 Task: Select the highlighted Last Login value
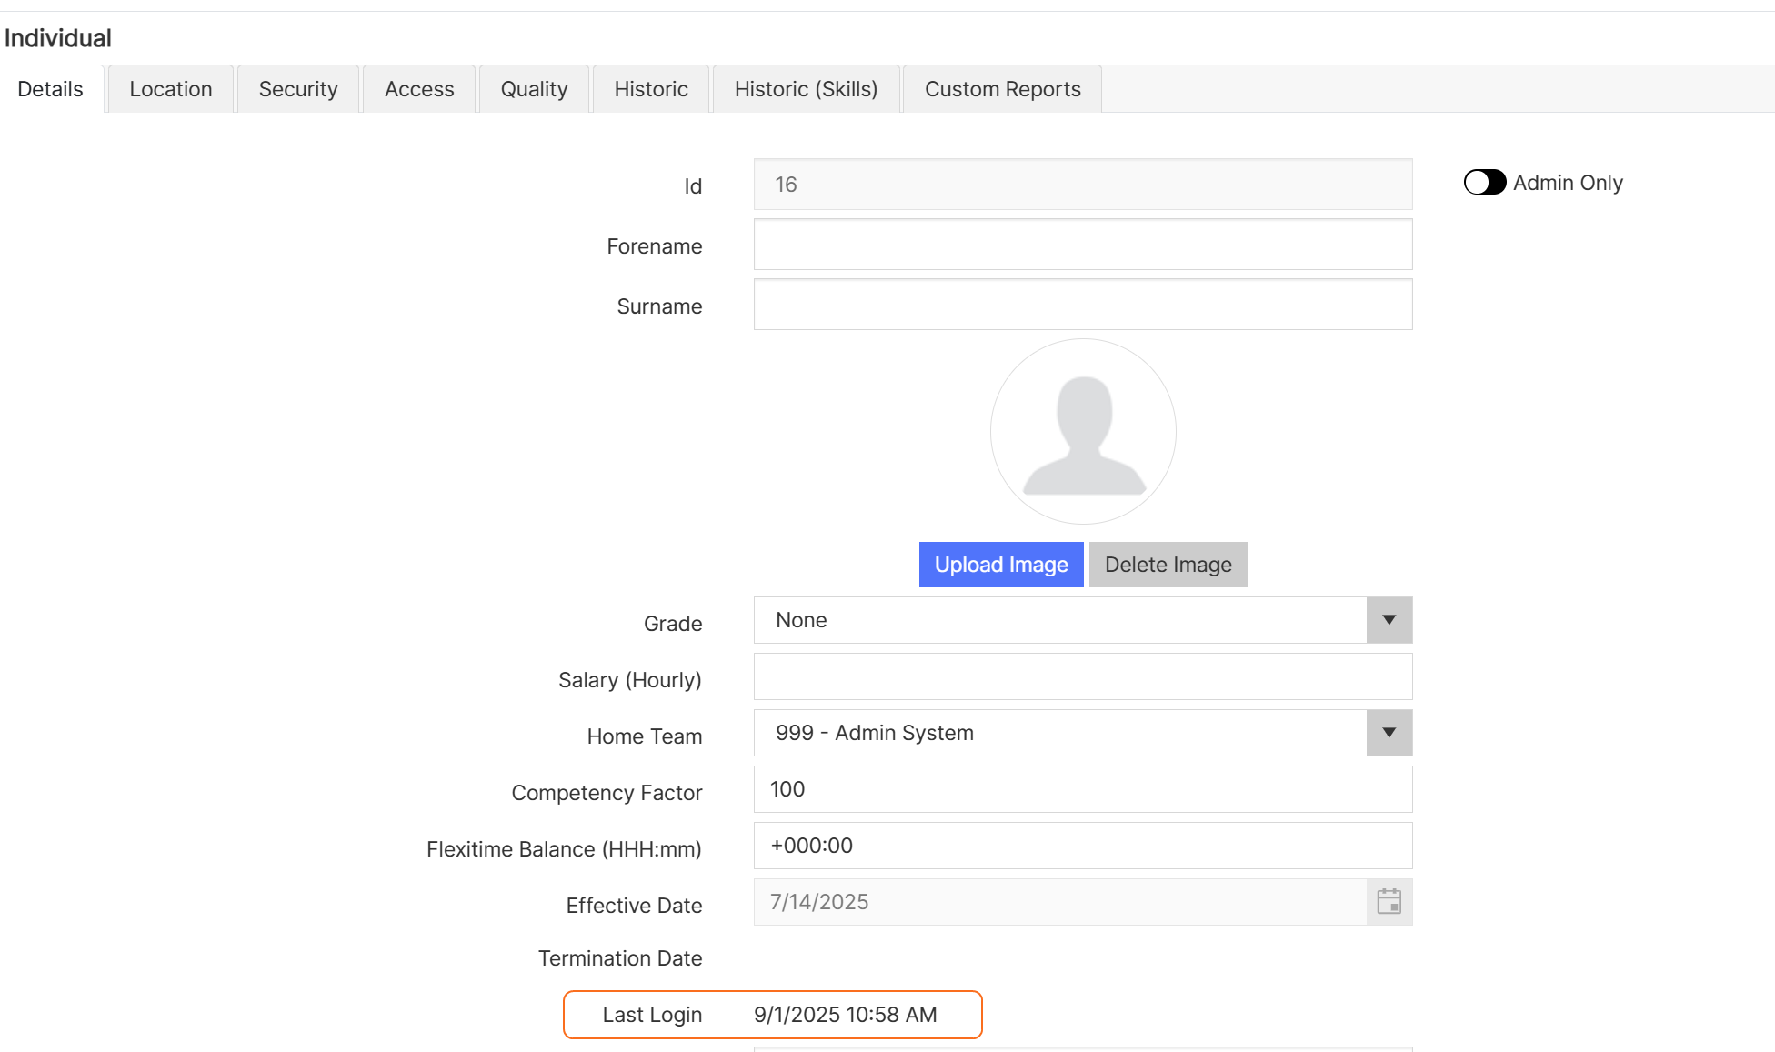(x=845, y=1015)
